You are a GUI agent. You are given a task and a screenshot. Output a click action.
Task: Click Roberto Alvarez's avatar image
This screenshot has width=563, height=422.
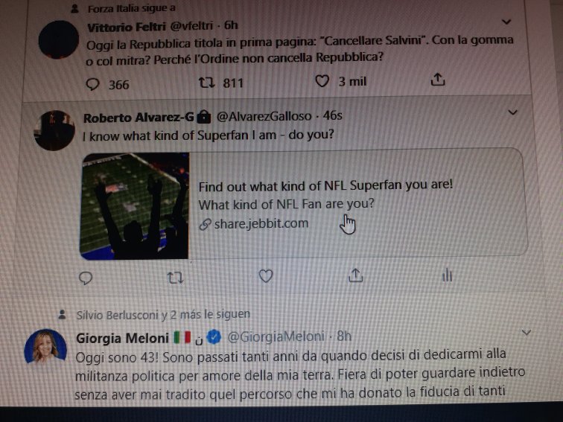coord(55,128)
